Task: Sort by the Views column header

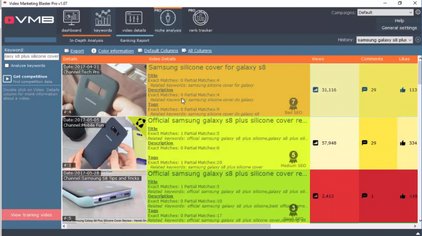Action: click(318, 59)
